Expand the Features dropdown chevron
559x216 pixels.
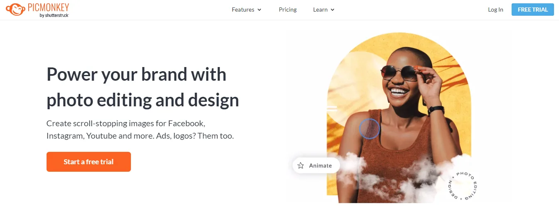tap(259, 10)
